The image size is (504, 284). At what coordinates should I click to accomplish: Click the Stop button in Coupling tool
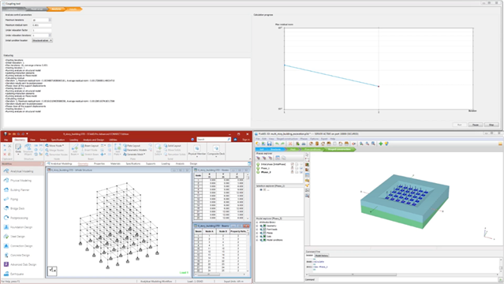[x=491, y=125]
